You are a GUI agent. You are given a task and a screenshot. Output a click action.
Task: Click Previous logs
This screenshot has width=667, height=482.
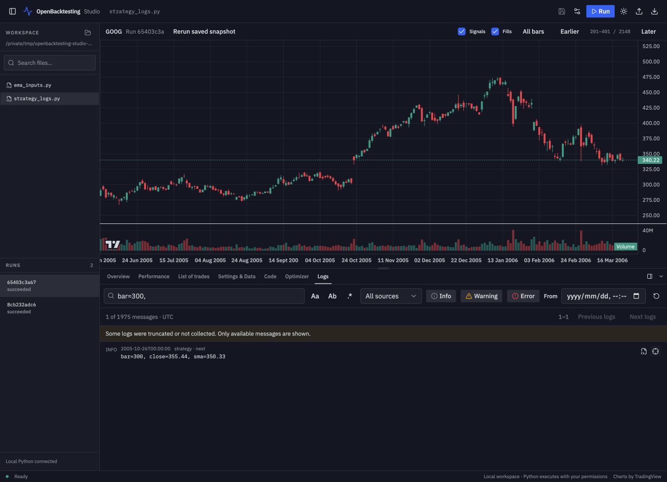[596, 317]
